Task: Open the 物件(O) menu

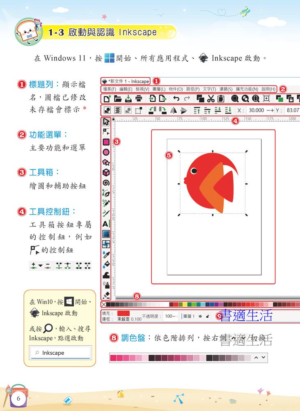Action: coord(176,89)
